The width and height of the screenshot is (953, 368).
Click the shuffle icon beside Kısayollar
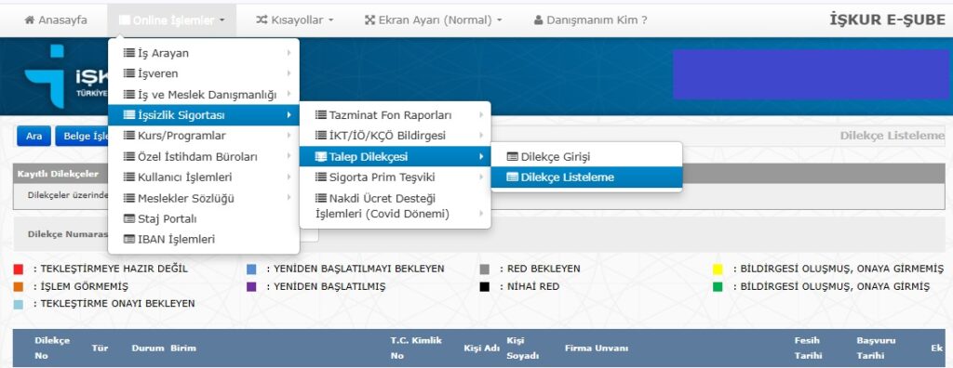(262, 20)
